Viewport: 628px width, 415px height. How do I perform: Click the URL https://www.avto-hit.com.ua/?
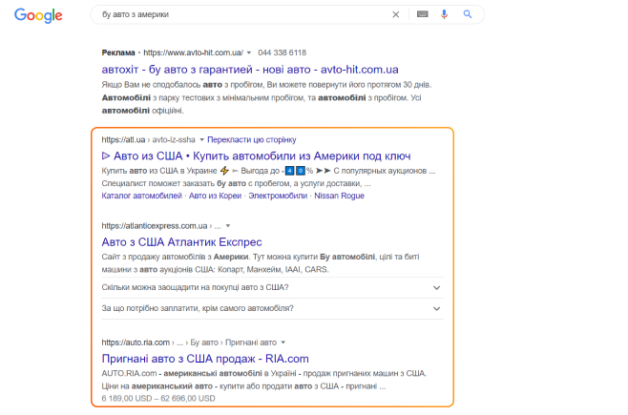tap(193, 52)
